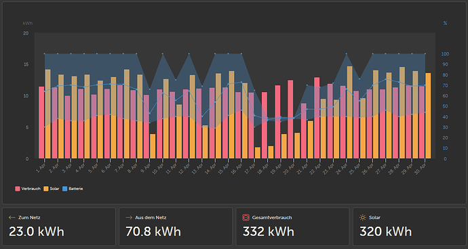Click the red Aus dem Netz arrow icon

click(129, 218)
